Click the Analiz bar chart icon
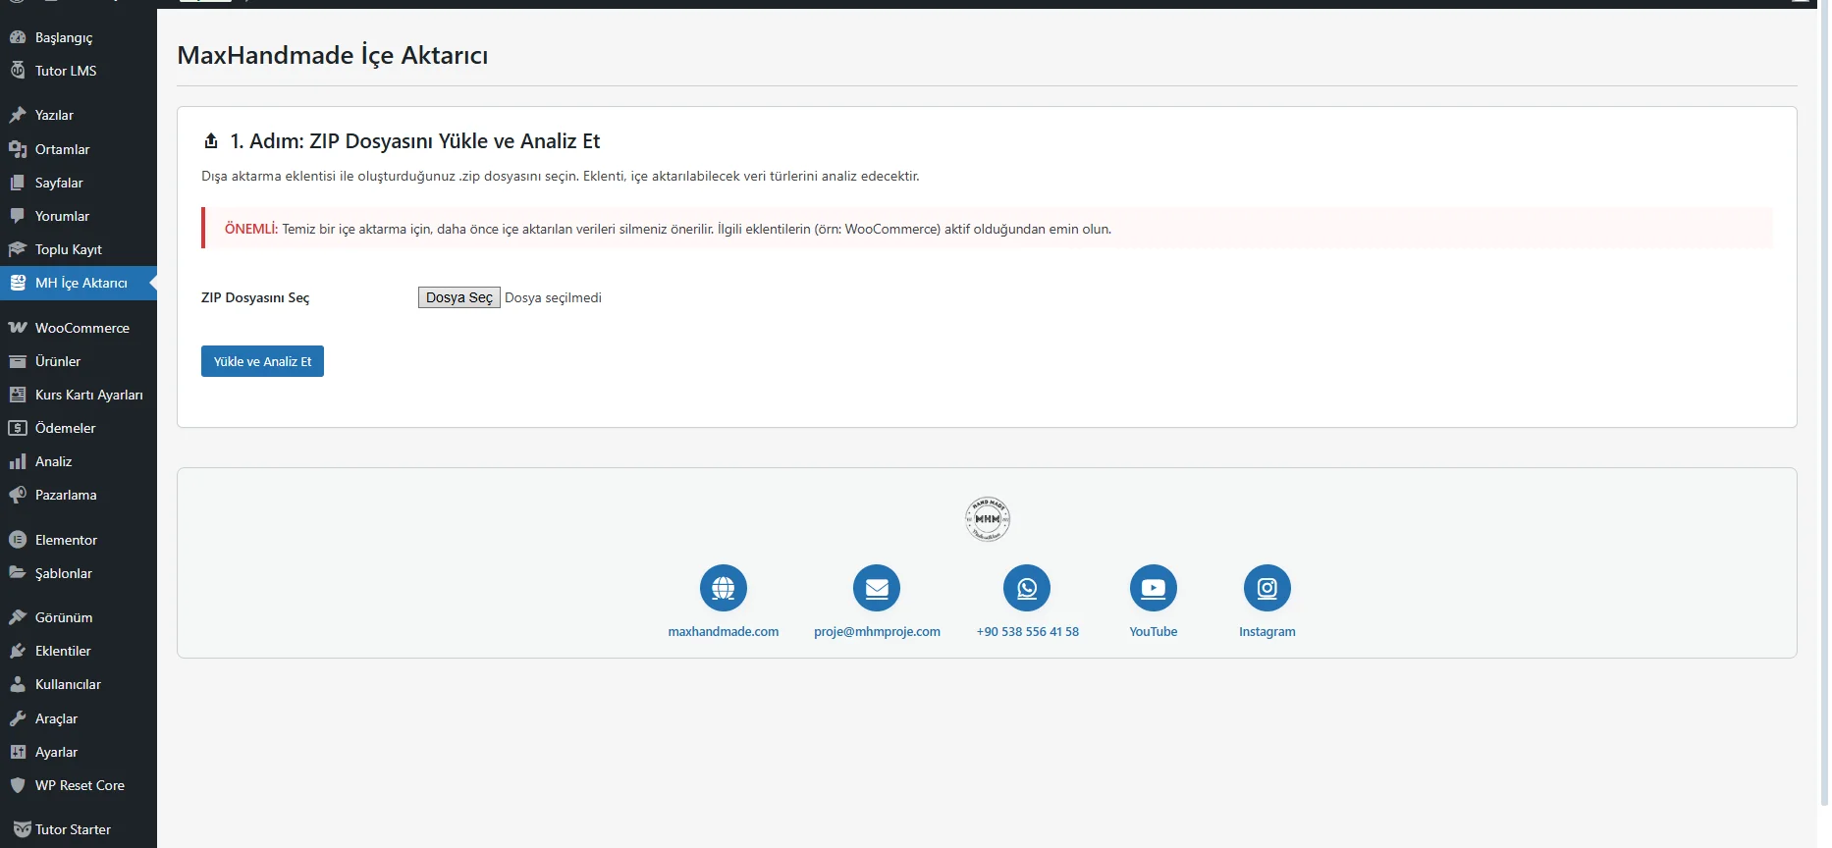The width and height of the screenshot is (1832, 848). click(18, 461)
